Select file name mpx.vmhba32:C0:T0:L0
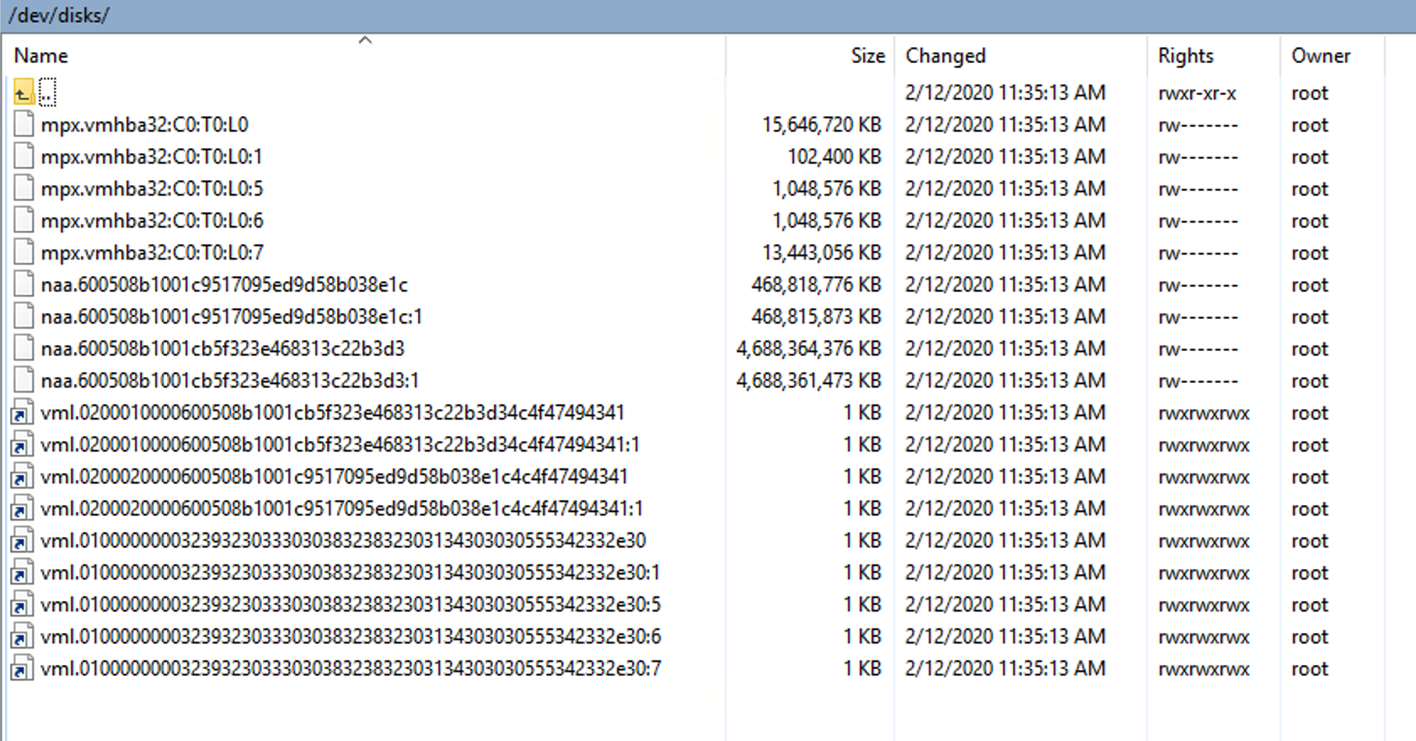The height and width of the screenshot is (741, 1416). pyautogui.click(x=144, y=125)
